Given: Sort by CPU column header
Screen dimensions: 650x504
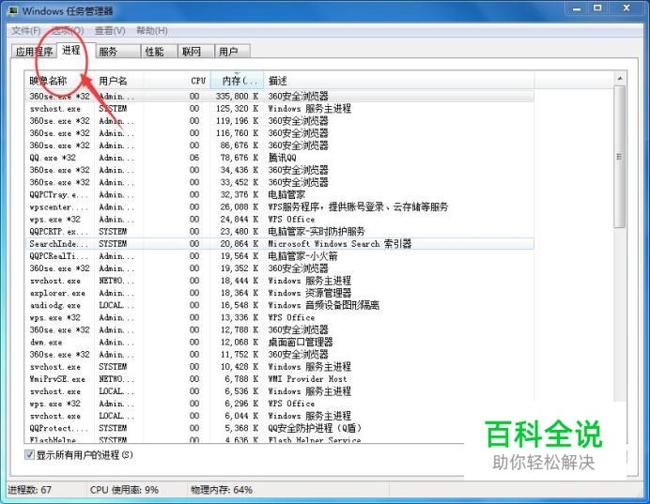Looking at the screenshot, I should [x=177, y=81].
